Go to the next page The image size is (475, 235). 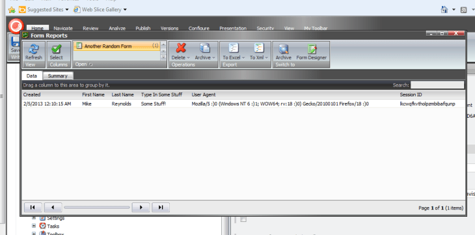pyautogui.click(x=141, y=208)
